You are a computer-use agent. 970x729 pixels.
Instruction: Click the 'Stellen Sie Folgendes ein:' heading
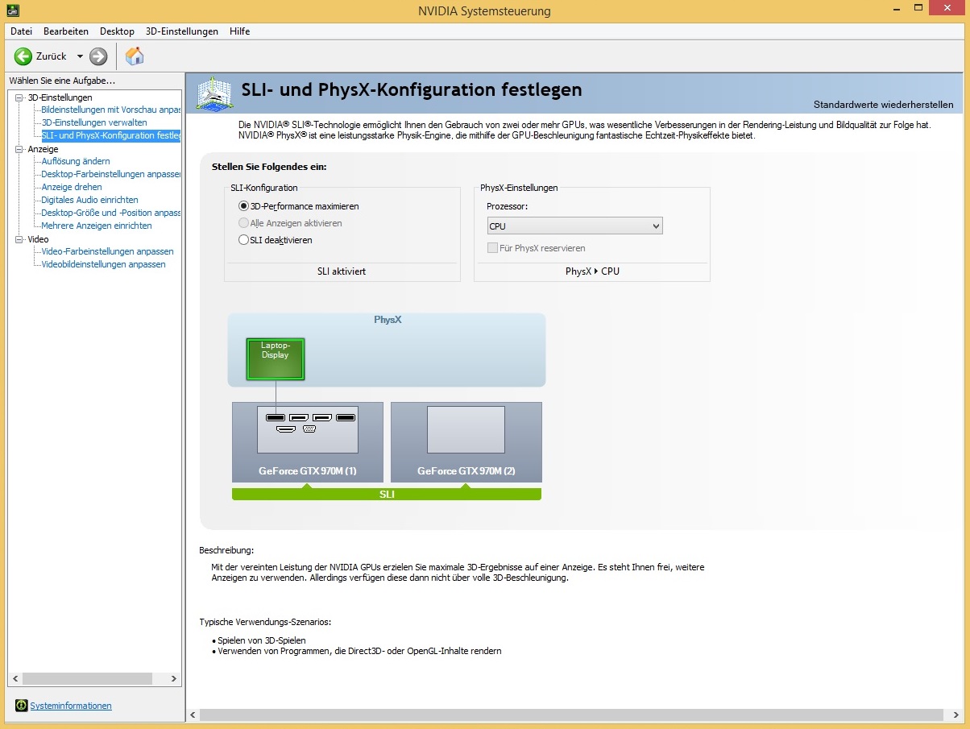point(269,167)
